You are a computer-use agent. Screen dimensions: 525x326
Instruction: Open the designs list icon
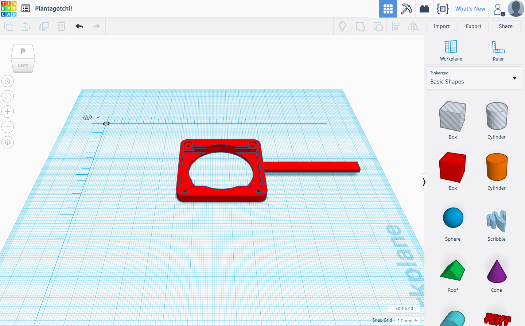click(26, 8)
